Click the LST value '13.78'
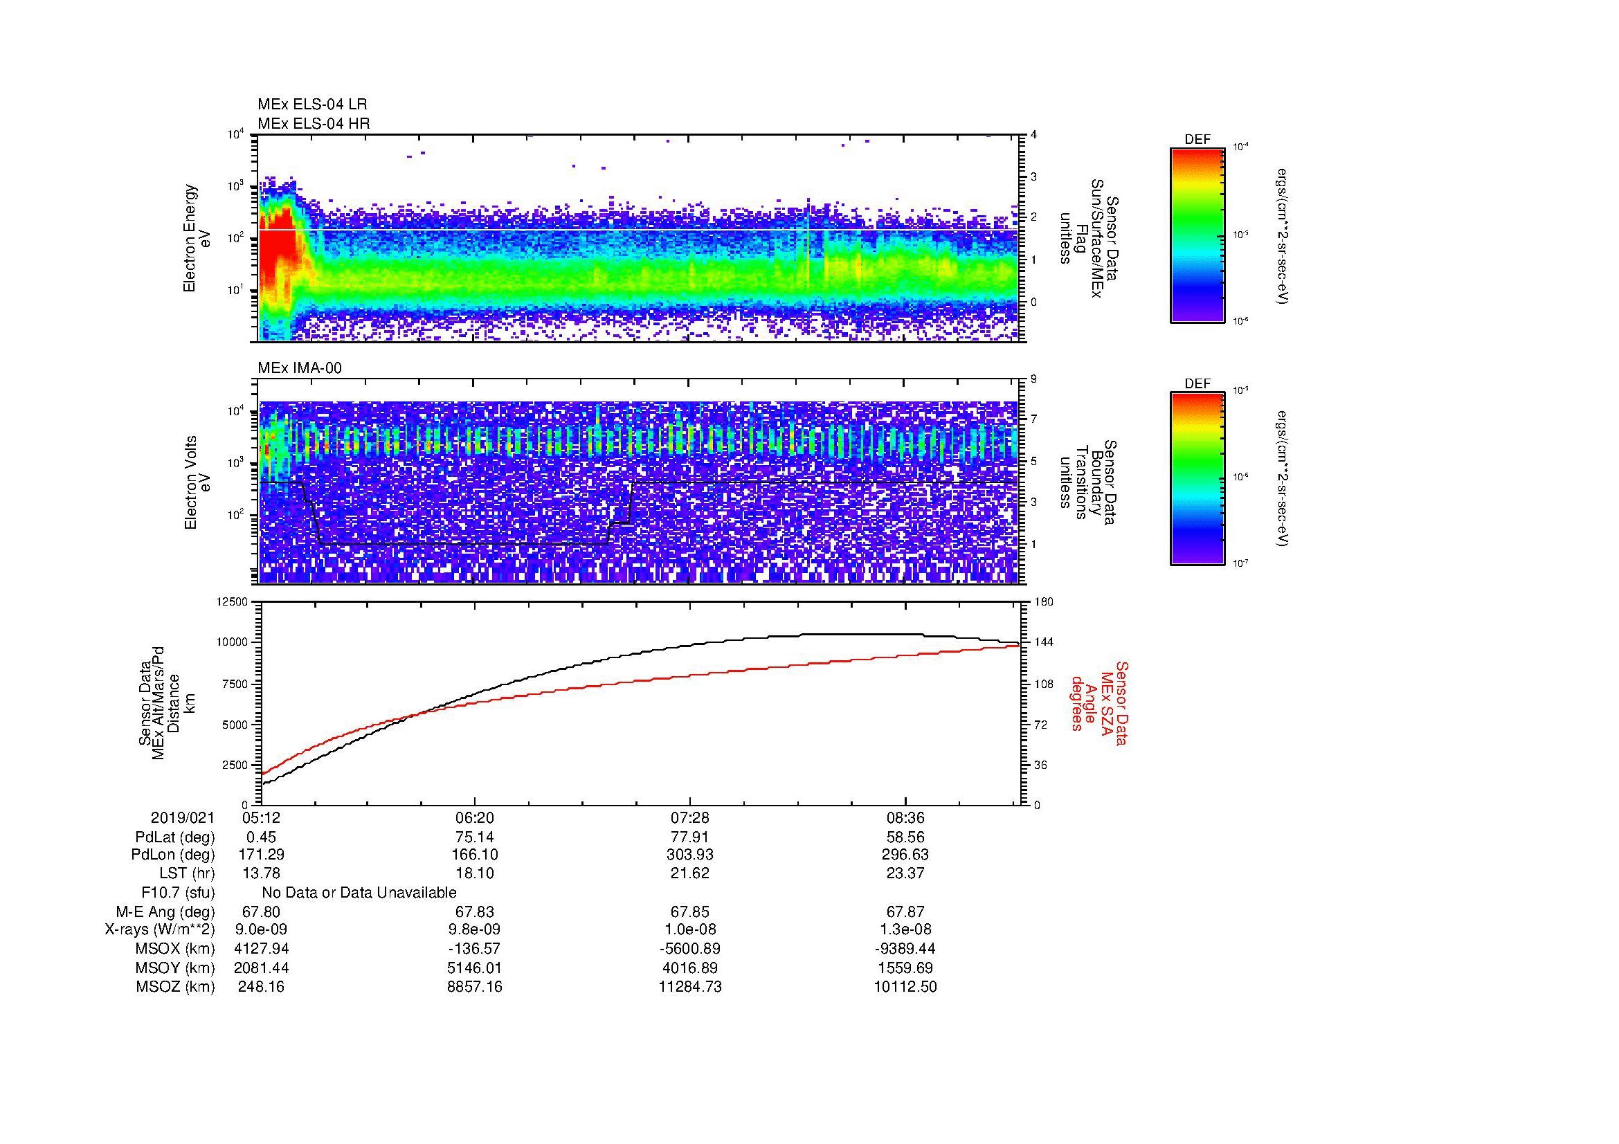This screenshot has height=1144, width=1619. pyautogui.click(x=260, y=873)
